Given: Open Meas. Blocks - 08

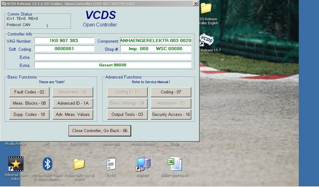Looking at the screenshot, I should tap(29, 103).
